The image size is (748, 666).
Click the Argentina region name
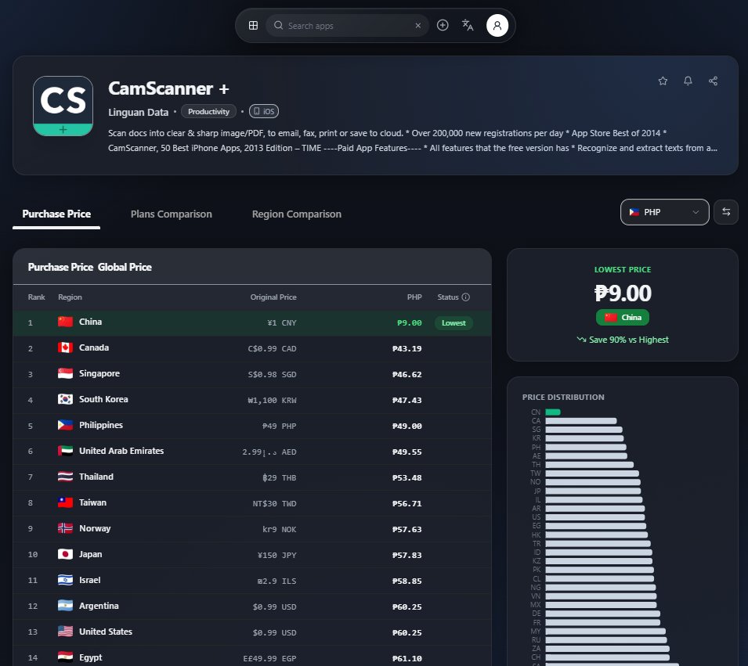click(x=99, y=606)
